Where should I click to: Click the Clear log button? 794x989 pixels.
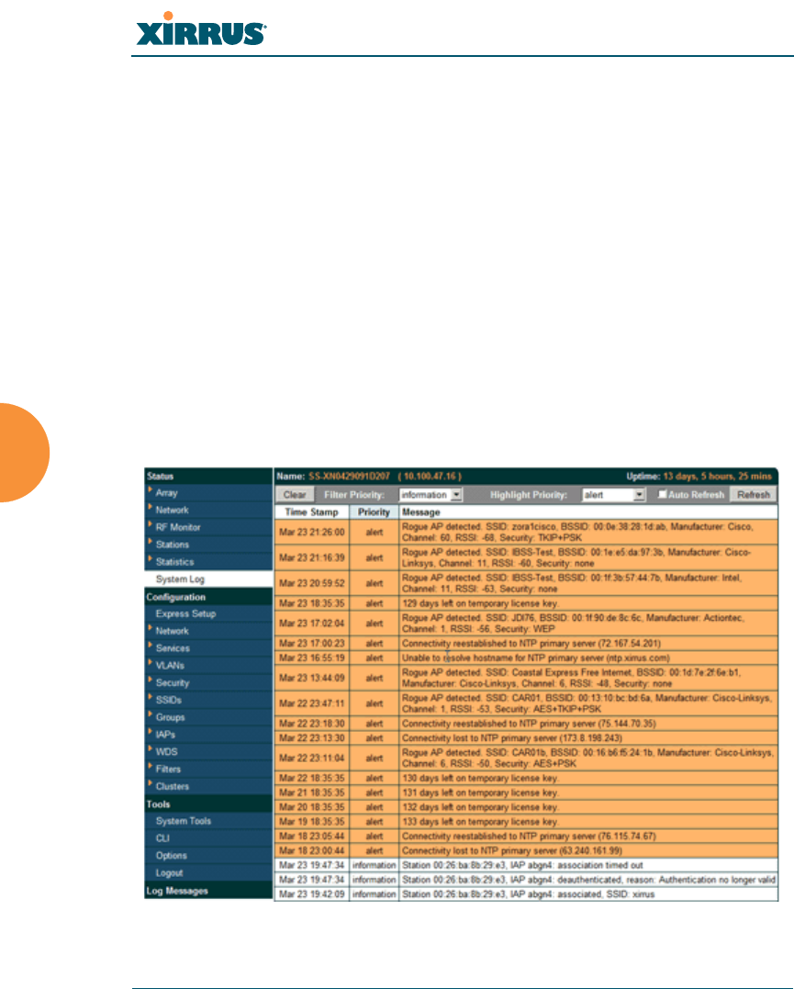(x=295, y=495)
